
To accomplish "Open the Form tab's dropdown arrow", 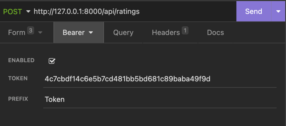I will (40, 32).
